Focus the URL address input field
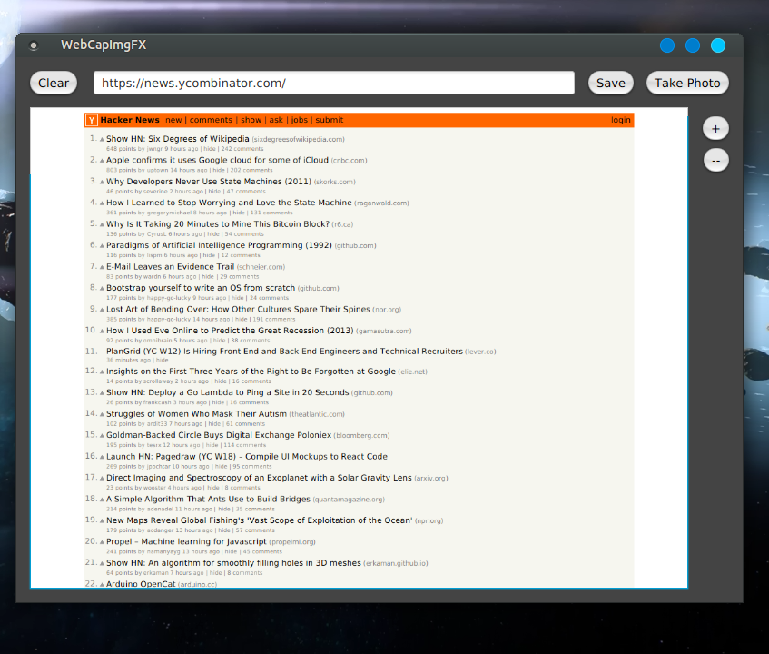 (333, 83)
